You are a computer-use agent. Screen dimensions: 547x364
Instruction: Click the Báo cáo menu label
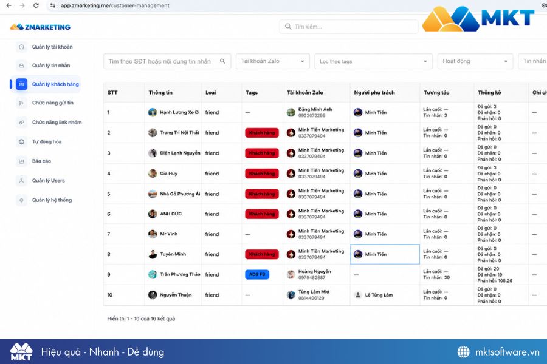click(x=41, y=161)
